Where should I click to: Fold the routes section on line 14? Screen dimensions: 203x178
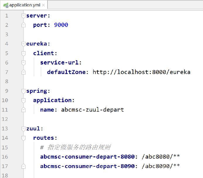click(x=23, y=138)
